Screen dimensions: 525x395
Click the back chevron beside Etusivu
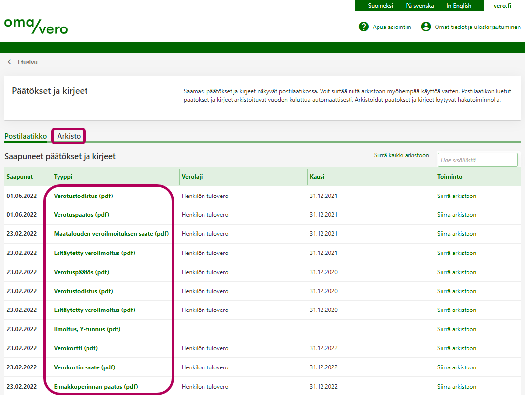[9, 62]
